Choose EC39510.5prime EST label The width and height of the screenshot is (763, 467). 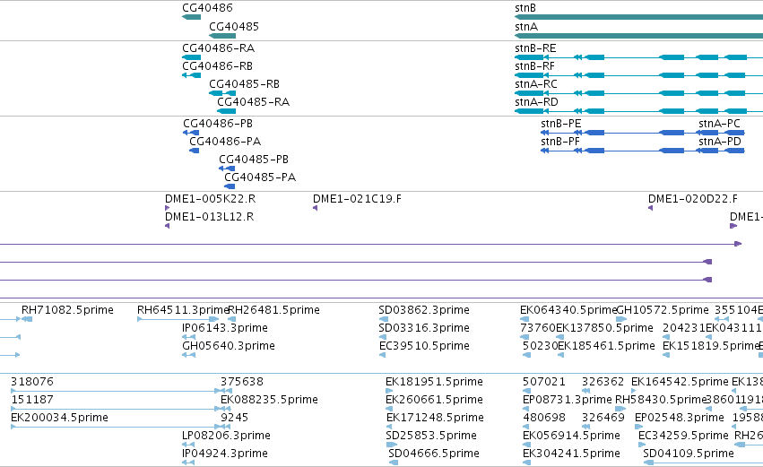(424, 346)
